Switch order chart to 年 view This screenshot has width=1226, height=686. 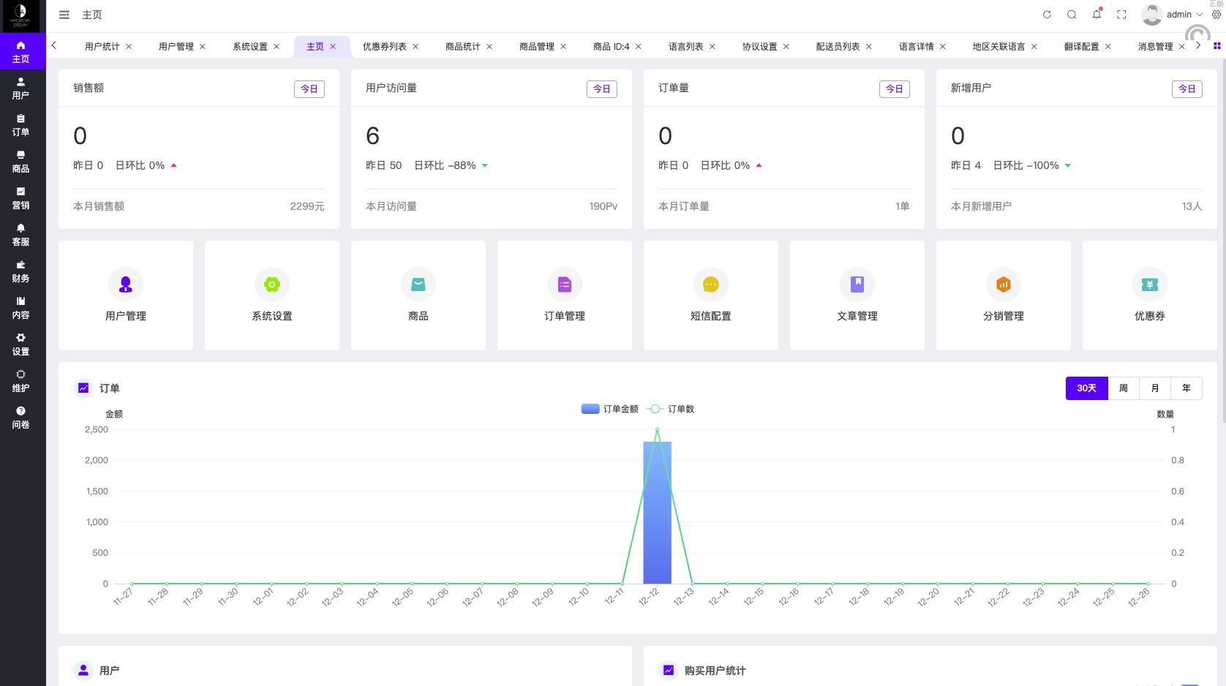click(x=1186, y=388)
